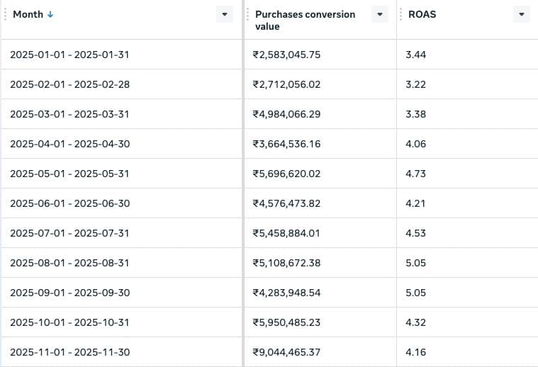Screen dimensions: 538x367
Task: Select the 2025-08-01 - 2025-08-31 month cell
Action: pos(69,263)
